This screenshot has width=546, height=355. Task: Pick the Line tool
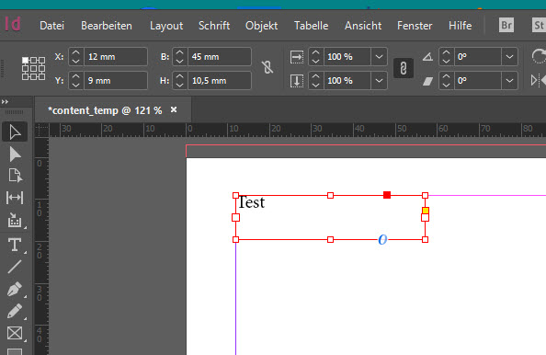point(15,267)
